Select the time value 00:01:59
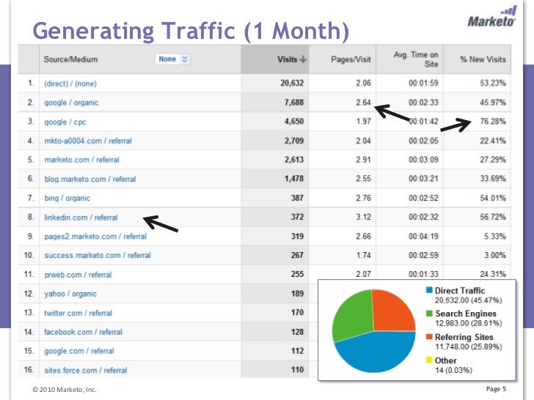The height and width of the screenshot is (400, 534). point(423,83)
